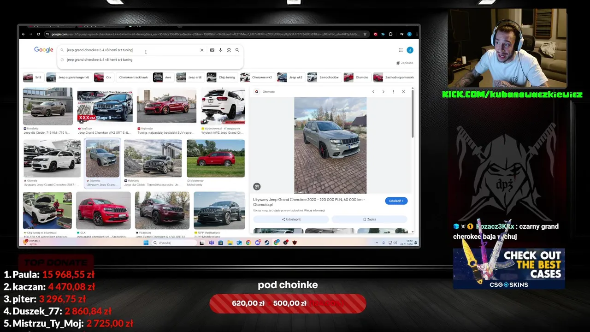Open Steam from the taskbar
590x332 pixels.
point(267,243)
